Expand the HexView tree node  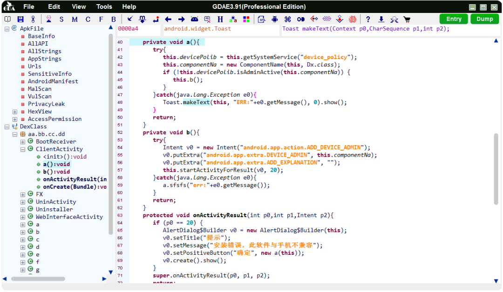[15, 112]
